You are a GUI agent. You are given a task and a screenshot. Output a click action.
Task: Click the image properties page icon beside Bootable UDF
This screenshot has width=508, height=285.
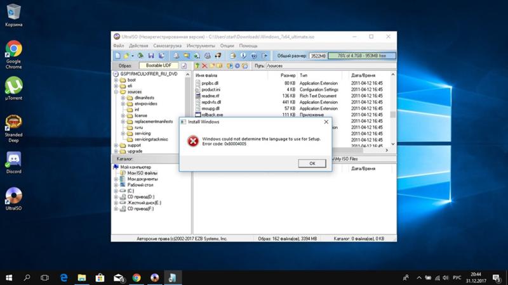[184, 66]
